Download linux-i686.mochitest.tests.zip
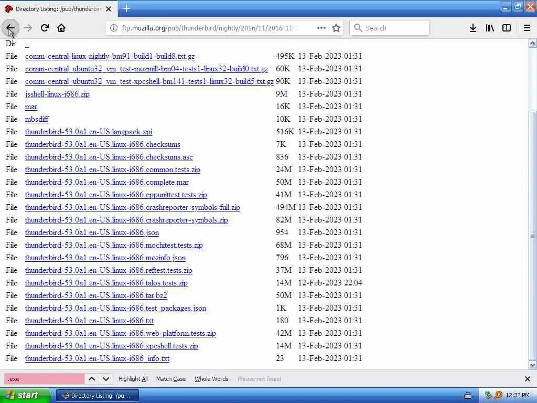 point(114,245)
